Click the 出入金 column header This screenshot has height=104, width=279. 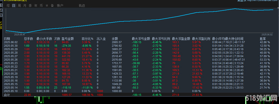tap(101, 39)
